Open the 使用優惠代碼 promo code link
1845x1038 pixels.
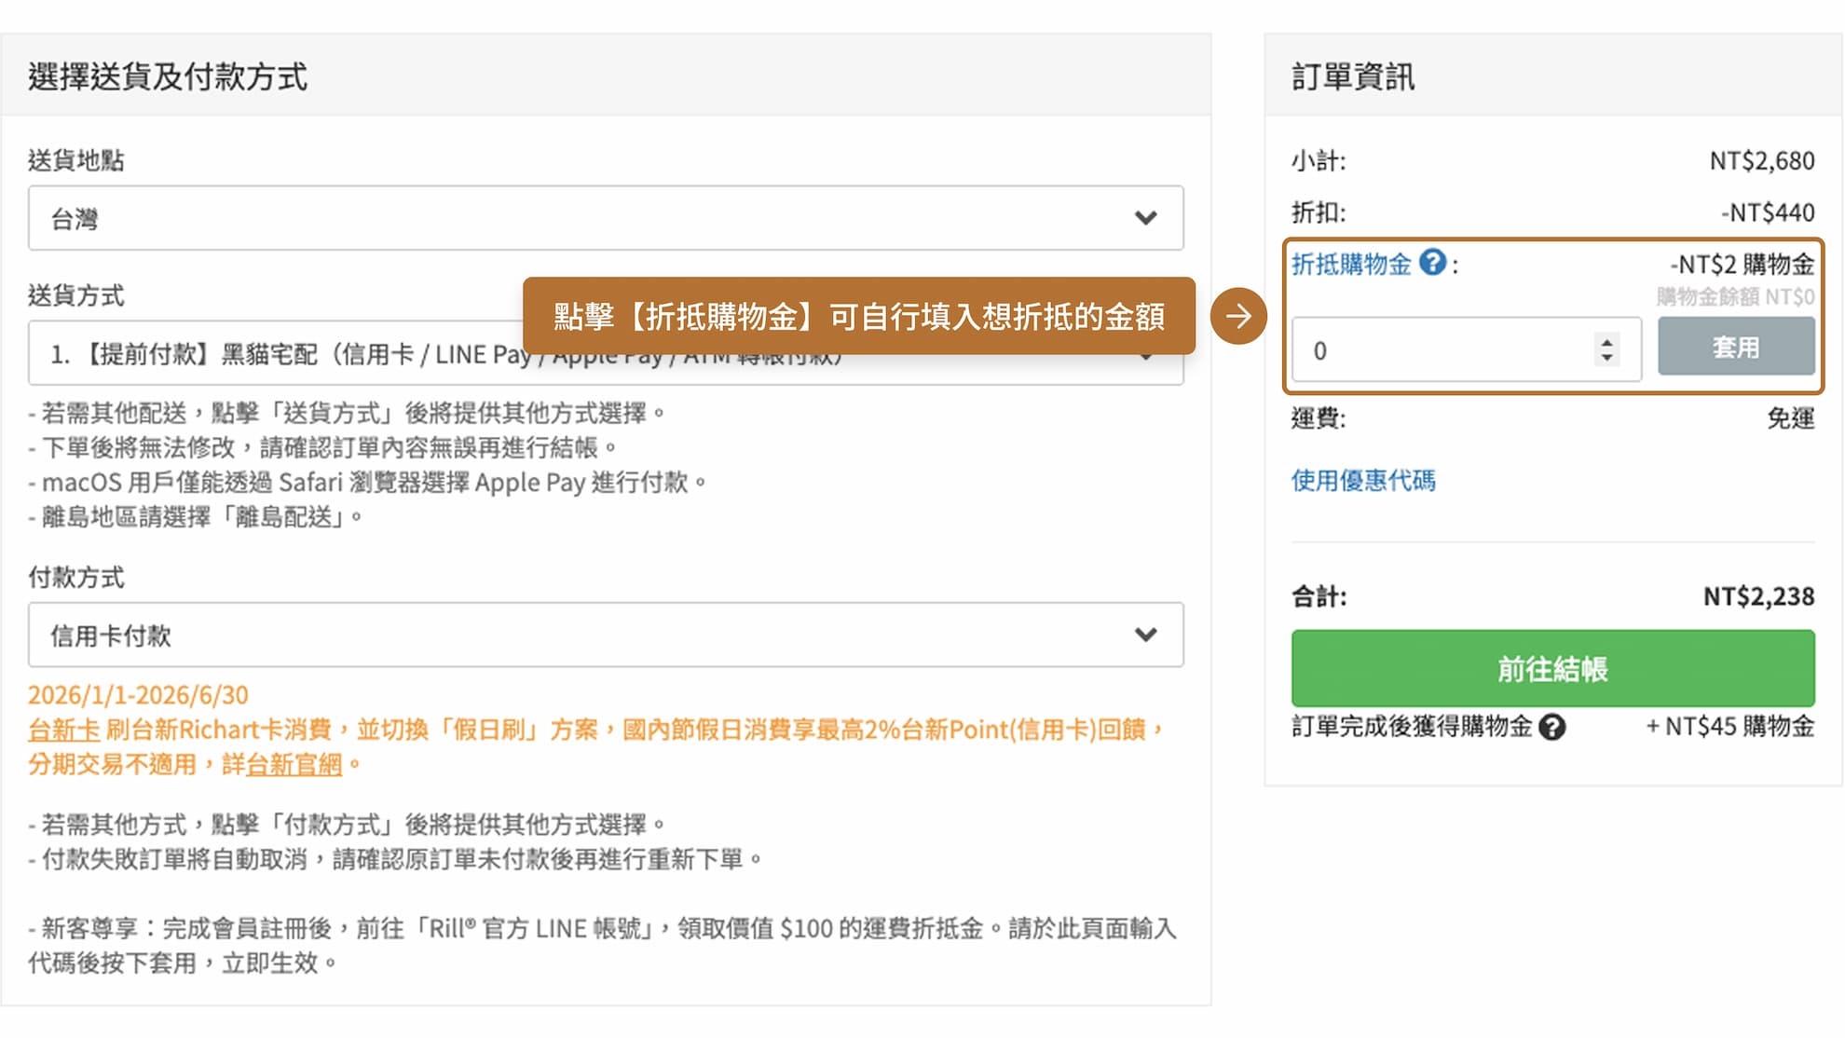1363,480
